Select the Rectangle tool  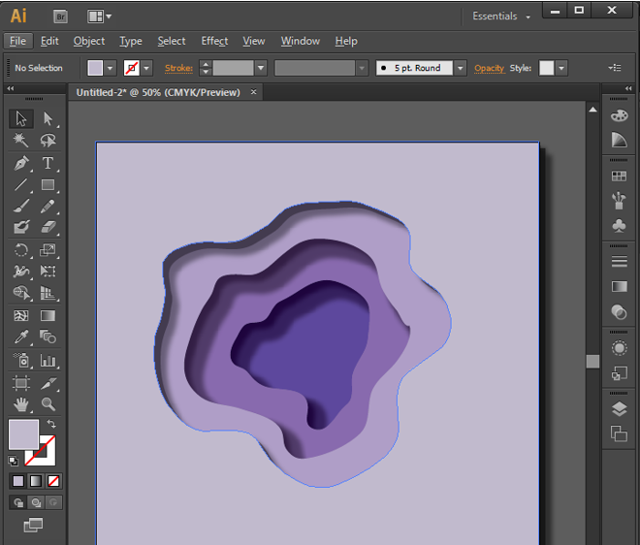coord(48,185)
